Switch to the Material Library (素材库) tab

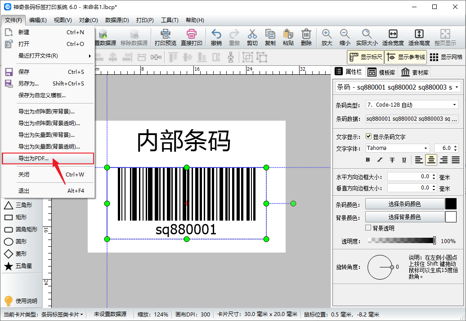coord(415,72)
